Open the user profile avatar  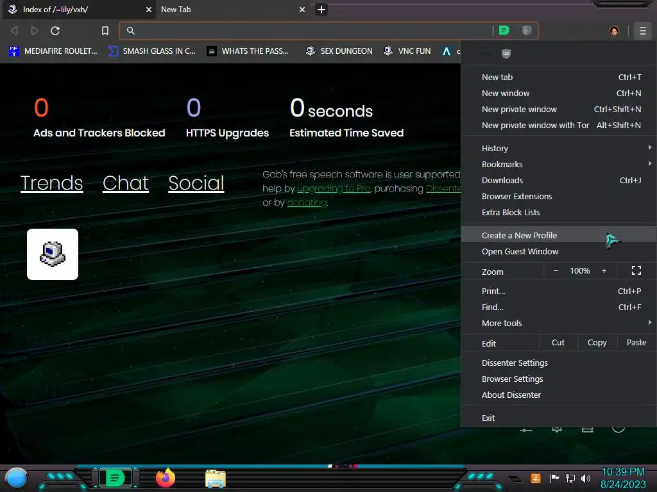pos(614,31)
